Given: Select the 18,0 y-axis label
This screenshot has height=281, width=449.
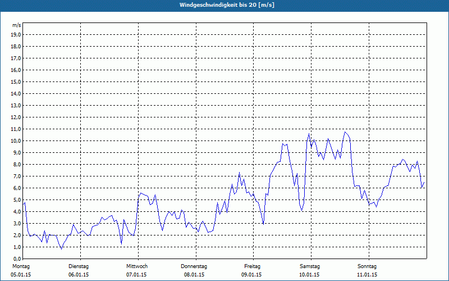Looking at the screenshot, I should coord(16,47).
